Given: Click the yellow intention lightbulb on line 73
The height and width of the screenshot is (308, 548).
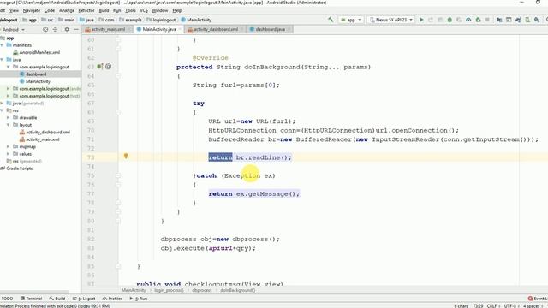Looking at the screenshot, I should [x=126, y=156].
